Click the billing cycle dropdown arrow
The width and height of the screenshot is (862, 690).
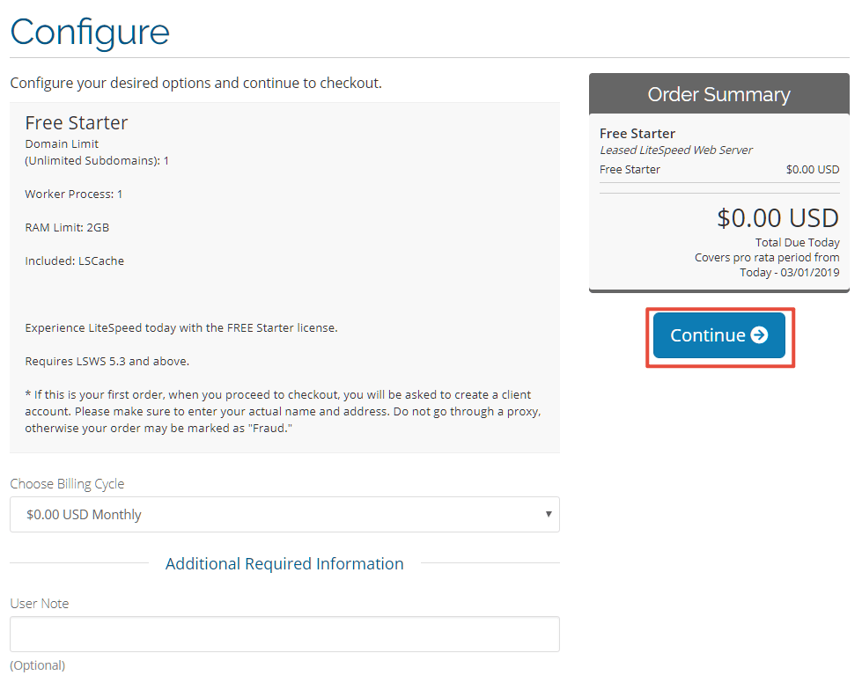click(x=548, y=514)
